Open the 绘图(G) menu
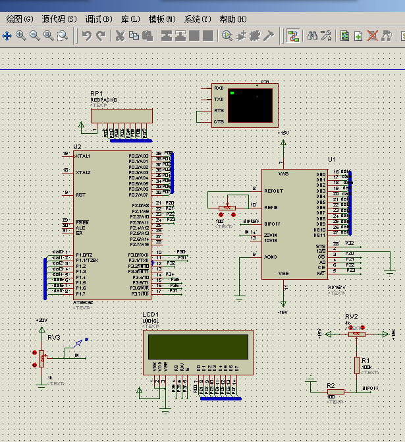Screen dimensions: 405x442 [20, 19]
